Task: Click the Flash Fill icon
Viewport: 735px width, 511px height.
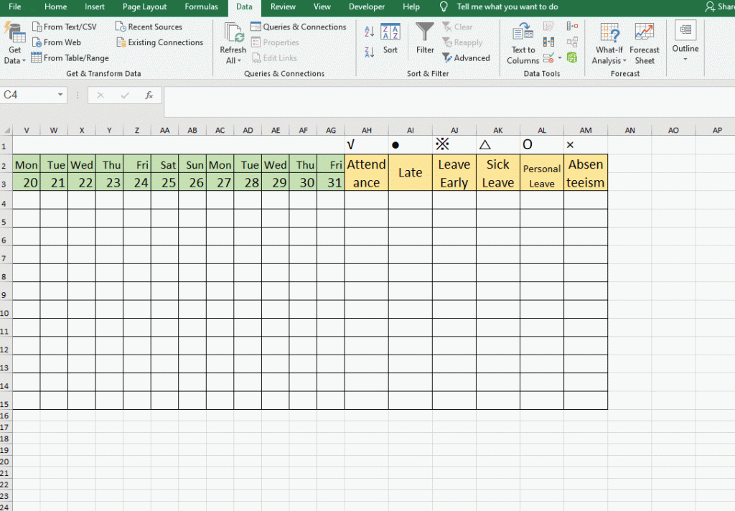Action: (548, 27)
